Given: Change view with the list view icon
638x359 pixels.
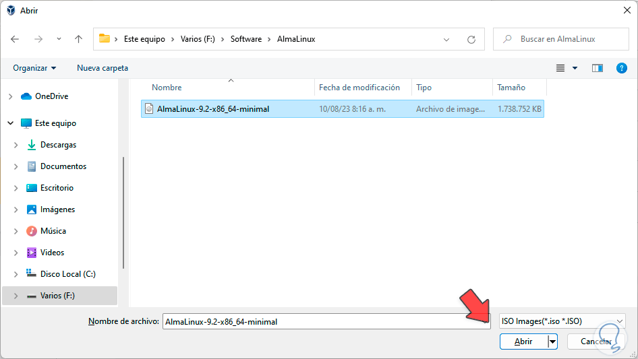Looking at the screenshot, I should point(560,68).
